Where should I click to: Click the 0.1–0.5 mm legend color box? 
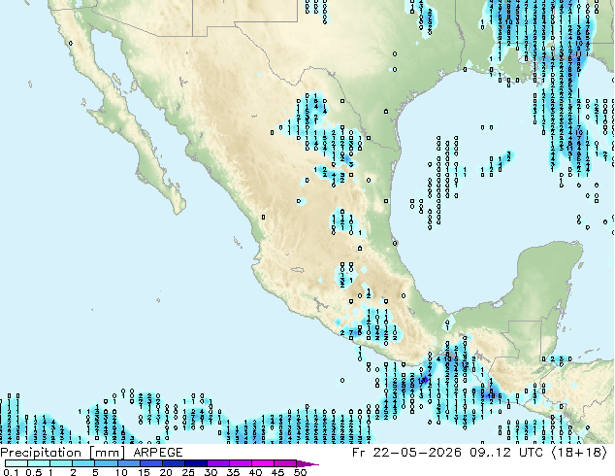coord(16,463)
